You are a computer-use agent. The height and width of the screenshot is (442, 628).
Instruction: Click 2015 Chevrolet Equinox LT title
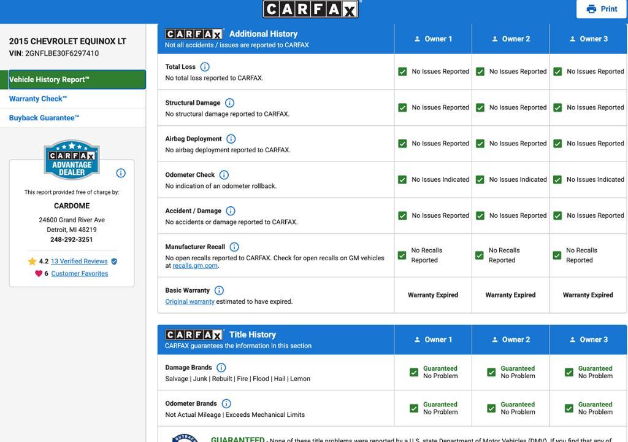click(x=67, y=41)
